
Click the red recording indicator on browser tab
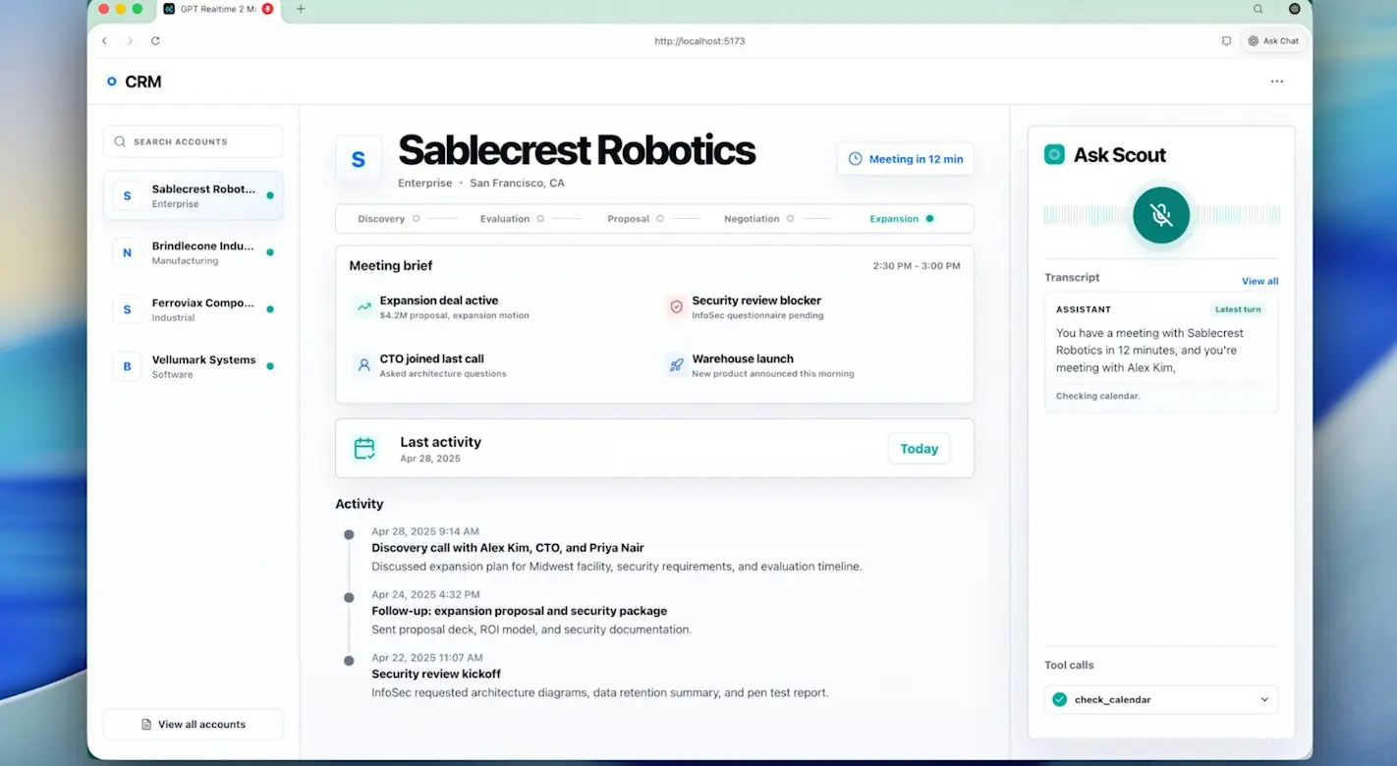267,9
